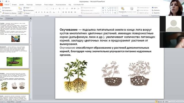Open the font name combo box
This screenshot has width=184, height=103.
tap(41, 9)
